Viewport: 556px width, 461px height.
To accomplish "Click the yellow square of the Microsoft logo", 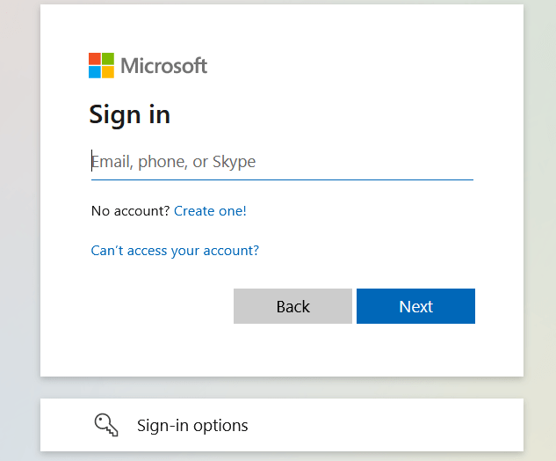I will 108,72.
